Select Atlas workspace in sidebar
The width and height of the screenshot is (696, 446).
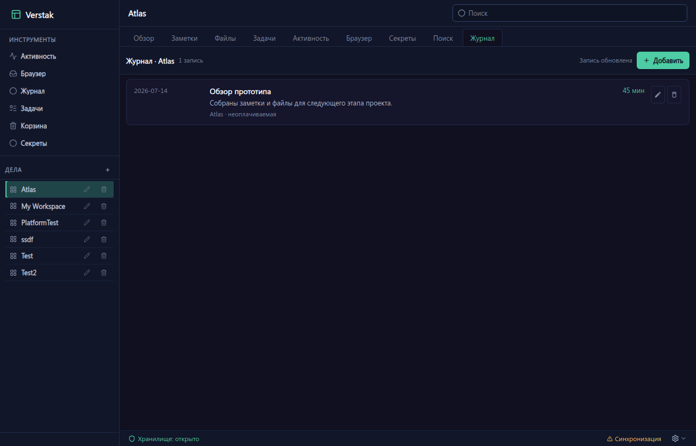coord(60,189)
